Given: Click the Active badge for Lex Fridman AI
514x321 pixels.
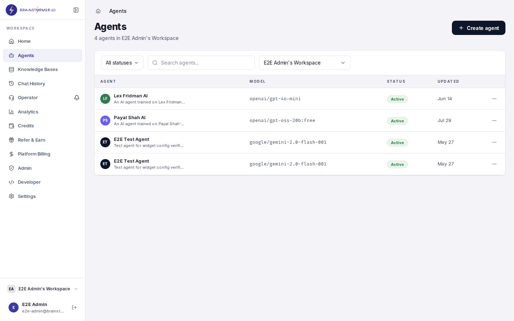Looking at the screenshot, I should click(x=397, y=99).
